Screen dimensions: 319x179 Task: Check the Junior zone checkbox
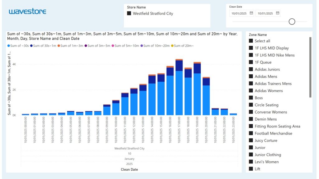coord(251,147)
